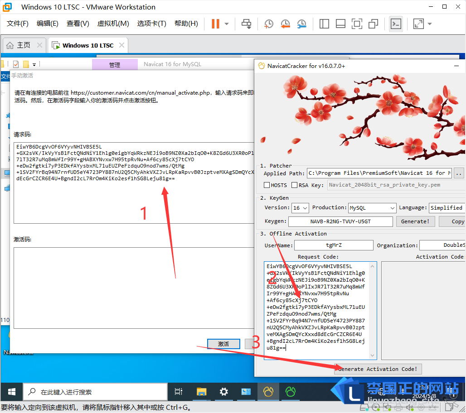Revert to the previous snapshot icon
The height and width of the screenshot is (413, 466).
tap(285, 24)
